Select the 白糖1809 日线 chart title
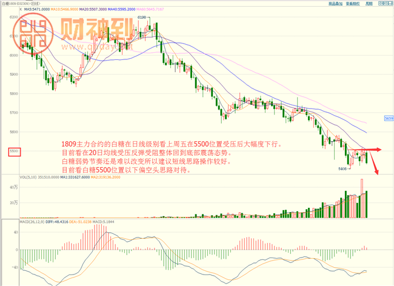394x286 pixels. (21, 4)
